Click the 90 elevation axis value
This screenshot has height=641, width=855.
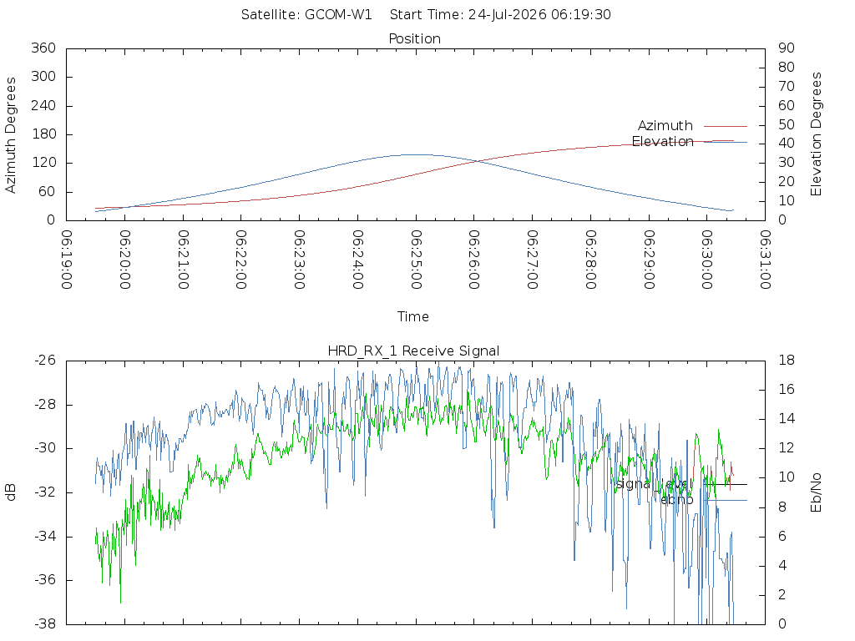click(787, 48)
